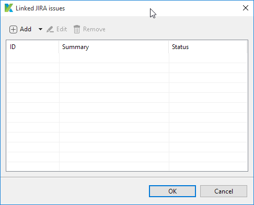
Task: Click the Edit pencil icon
Action: click(x=50, y=29)
